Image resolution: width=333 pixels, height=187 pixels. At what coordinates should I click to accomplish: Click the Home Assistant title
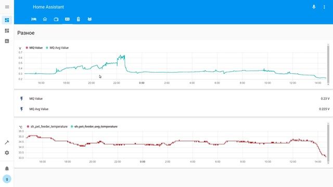(x=48, y=7)
